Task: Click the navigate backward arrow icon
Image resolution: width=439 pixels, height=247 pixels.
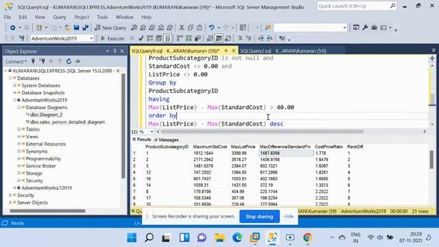Action: point(12,27)
